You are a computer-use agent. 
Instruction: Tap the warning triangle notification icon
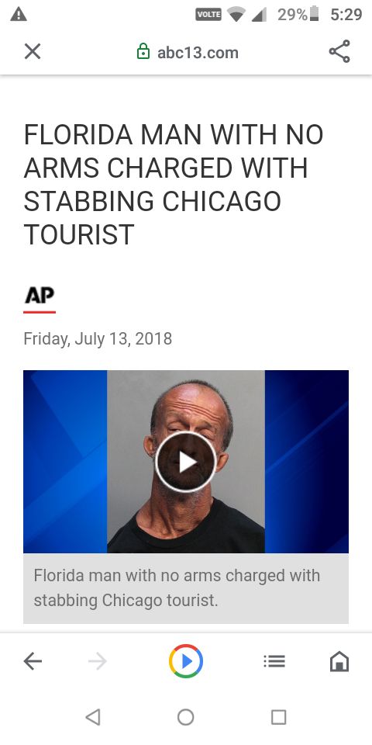click(x=19, y=15)
